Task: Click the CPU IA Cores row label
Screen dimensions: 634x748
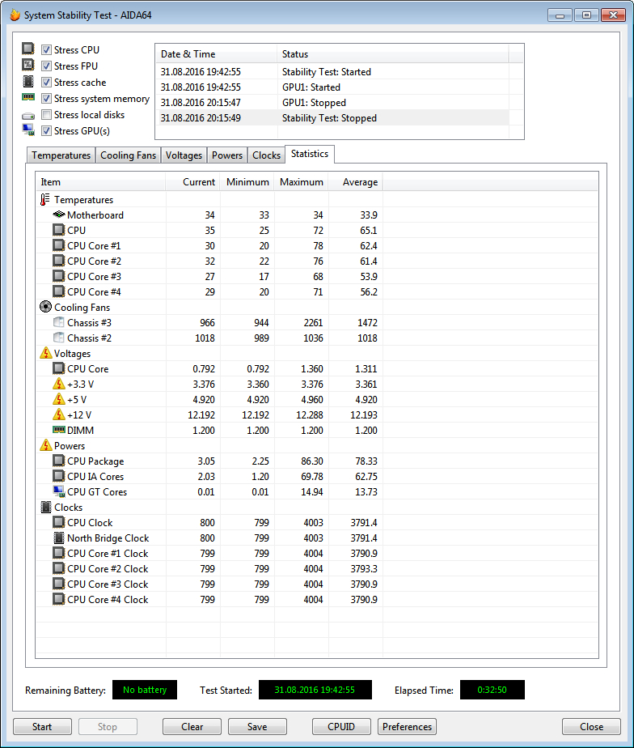Action: pos(95,476)
